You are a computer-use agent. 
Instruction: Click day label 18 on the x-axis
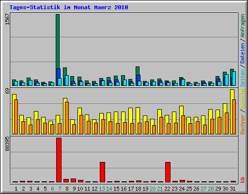pyautogui.click(x=138, y=189)
